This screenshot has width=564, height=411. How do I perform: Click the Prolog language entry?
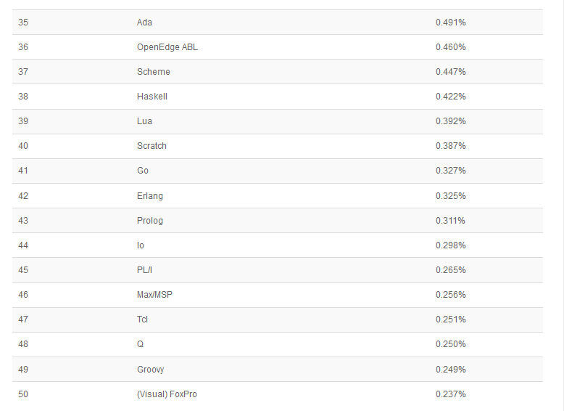coord(150,221)
